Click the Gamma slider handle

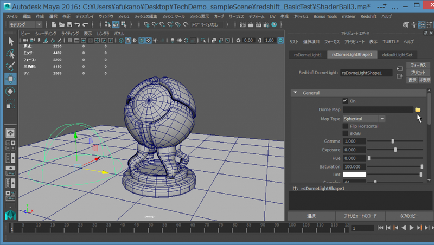(392, 141)
